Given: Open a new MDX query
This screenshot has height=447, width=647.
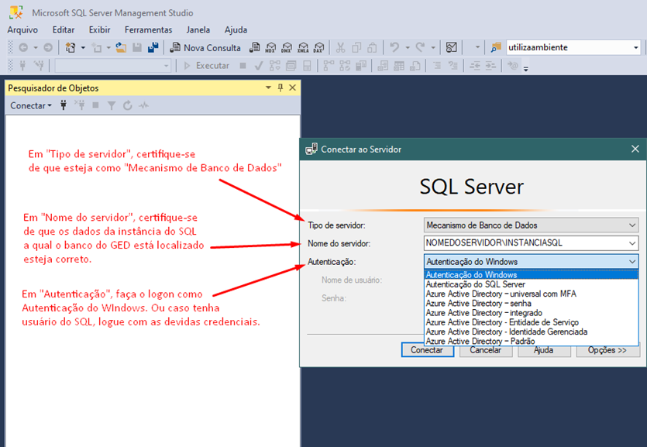Looking at the screenshot, I should click(270, 48).
